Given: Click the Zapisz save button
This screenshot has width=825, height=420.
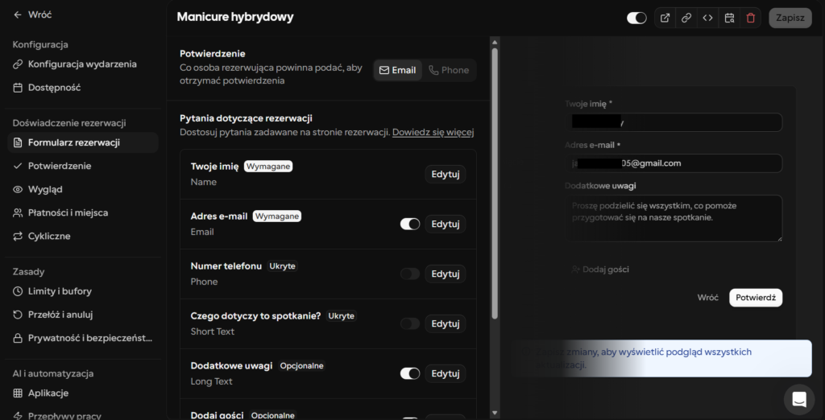Looking at the screenshot, I should click(x=790, y=18).
